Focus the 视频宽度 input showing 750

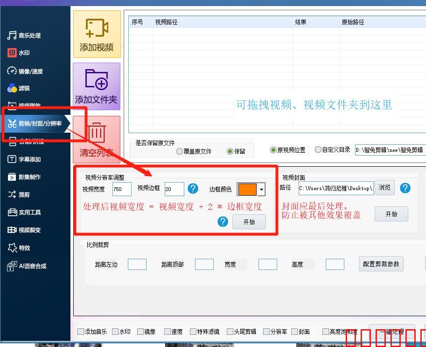point(122,189)
